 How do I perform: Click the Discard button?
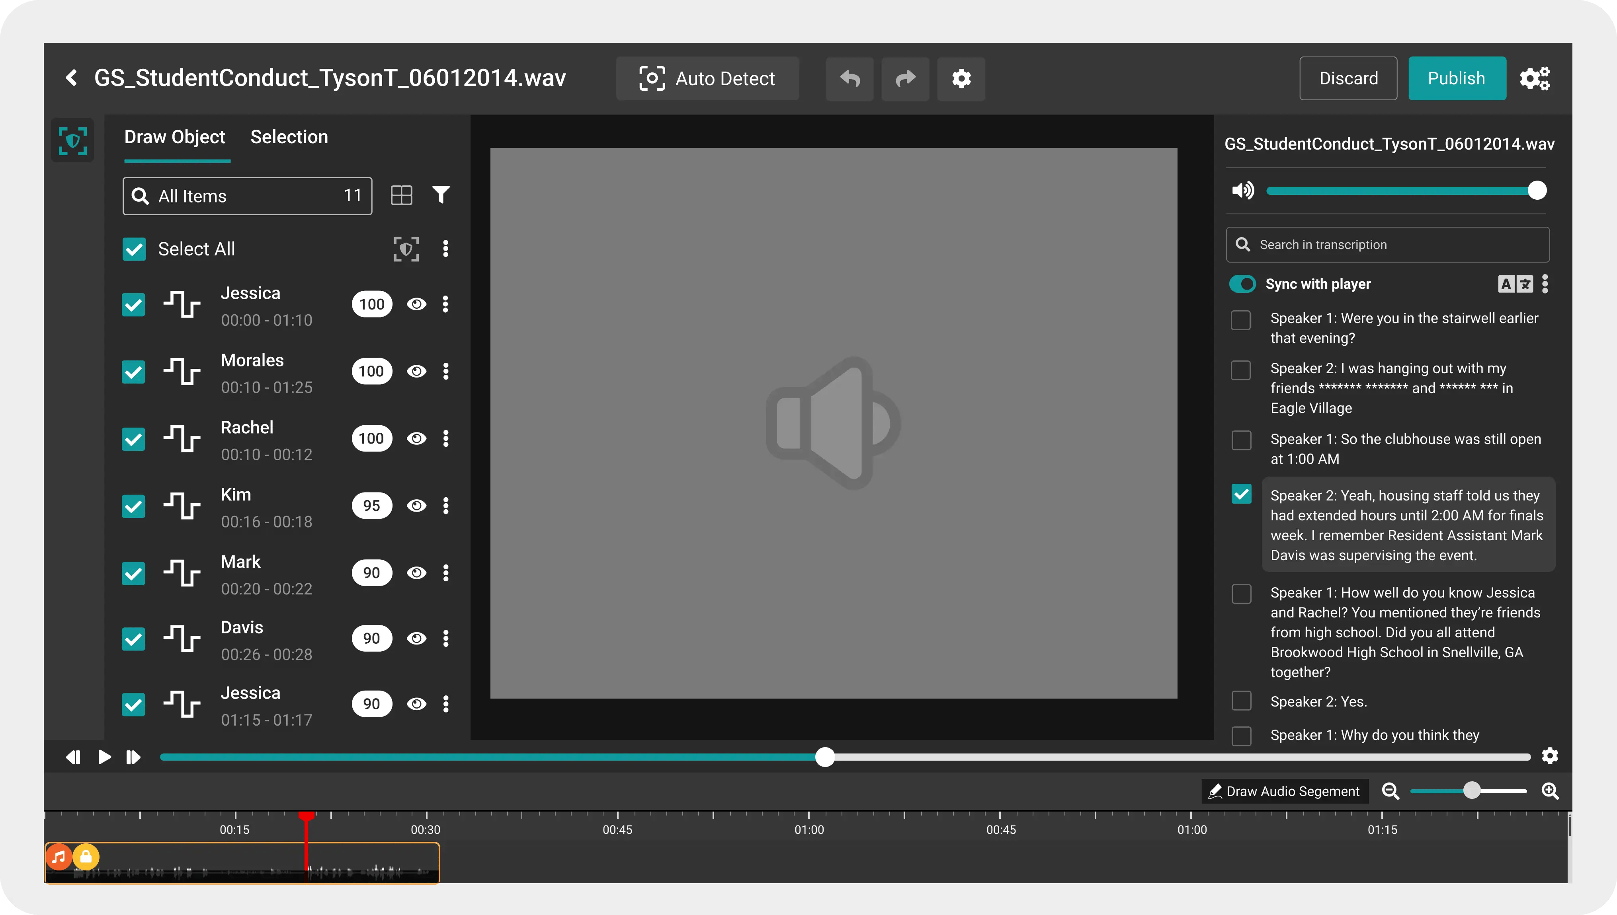1349,78
